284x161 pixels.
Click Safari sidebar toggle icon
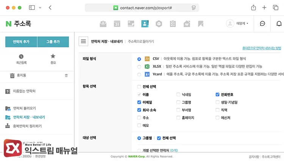click(x=32, y=8)
